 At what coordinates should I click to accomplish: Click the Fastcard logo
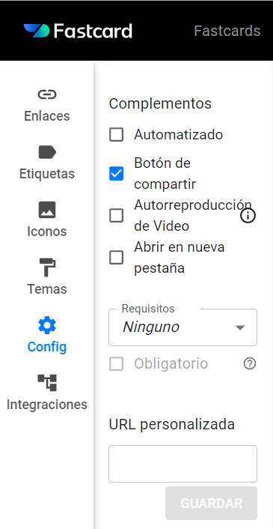(78, 31)
